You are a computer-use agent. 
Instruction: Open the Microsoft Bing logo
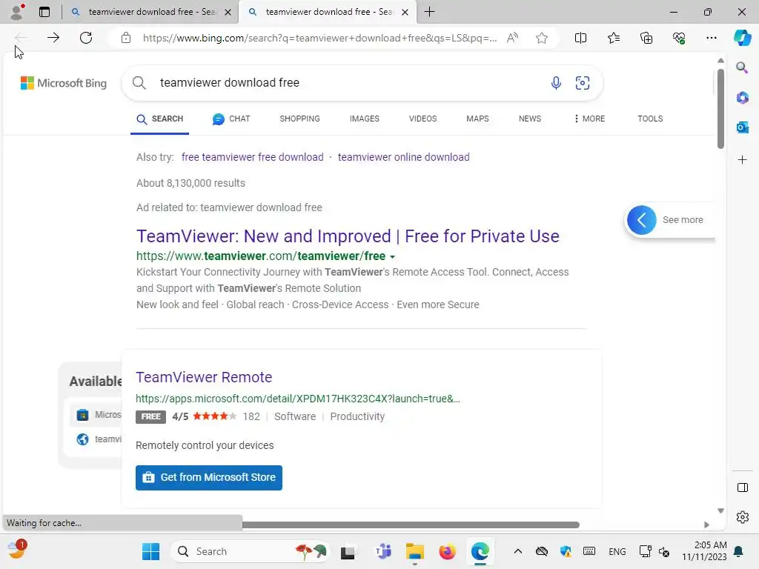(x=64, y=83)
